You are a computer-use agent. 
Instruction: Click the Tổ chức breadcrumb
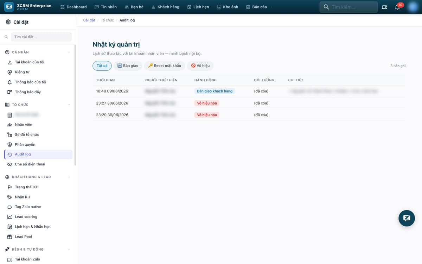(107, 20)
